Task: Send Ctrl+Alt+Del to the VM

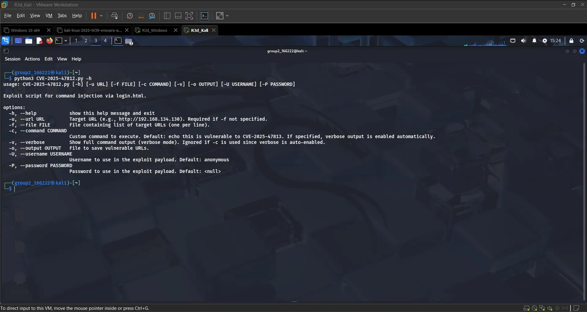Action: (x=114, y=16)
